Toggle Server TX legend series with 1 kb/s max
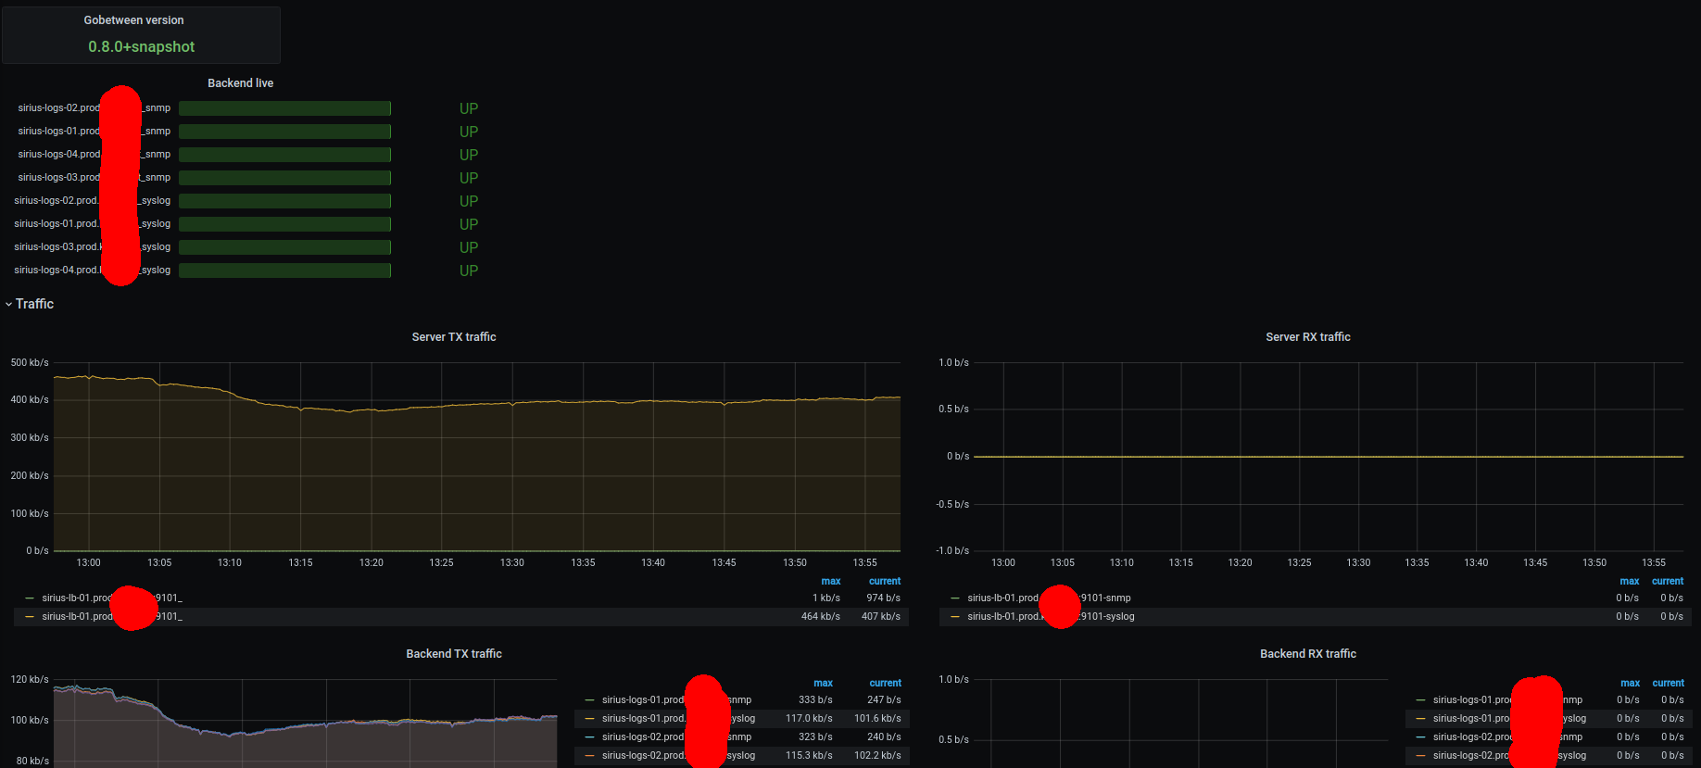The height and width of the screenshot is (768, 1701). pyautogui.click(x=112, y=598)
